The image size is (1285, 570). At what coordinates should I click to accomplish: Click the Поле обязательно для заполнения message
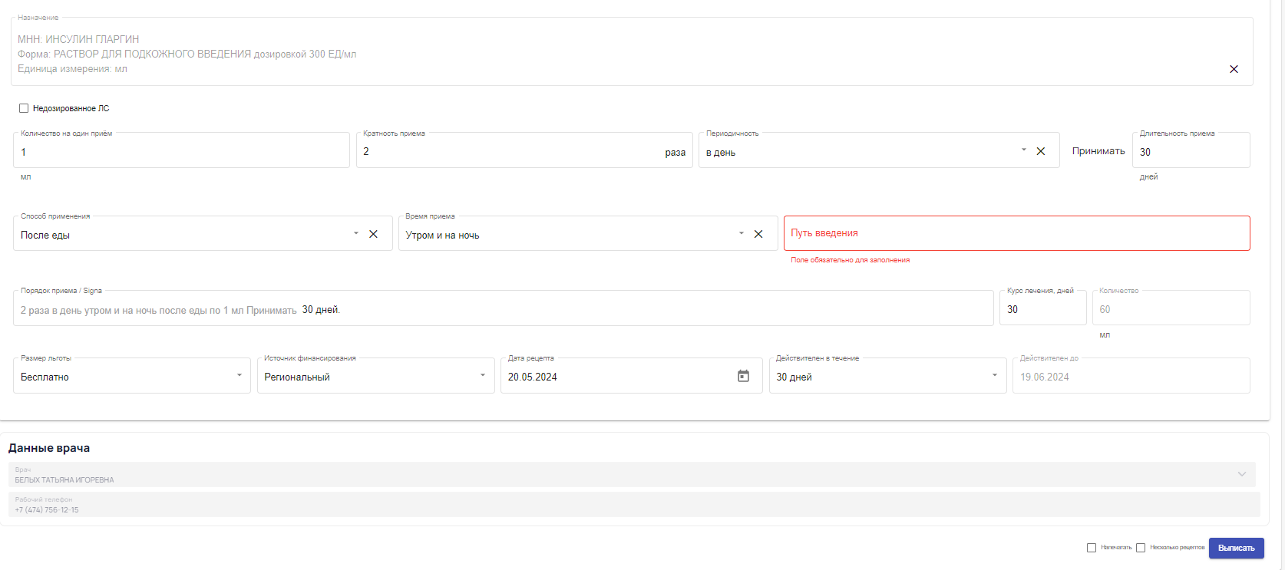(851, 260)
